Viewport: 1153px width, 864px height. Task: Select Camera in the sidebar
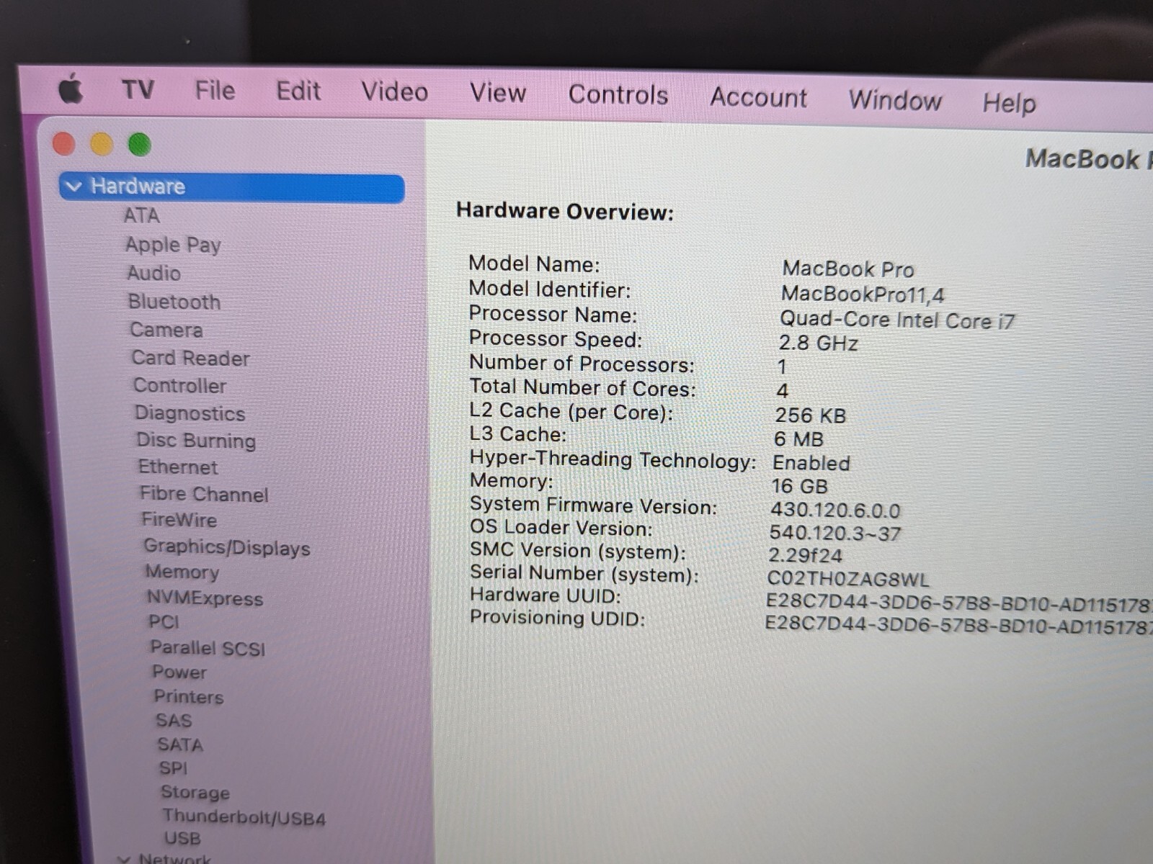(166, 330)
